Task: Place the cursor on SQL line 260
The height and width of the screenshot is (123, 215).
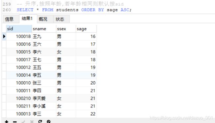Action: pos(74,10)
